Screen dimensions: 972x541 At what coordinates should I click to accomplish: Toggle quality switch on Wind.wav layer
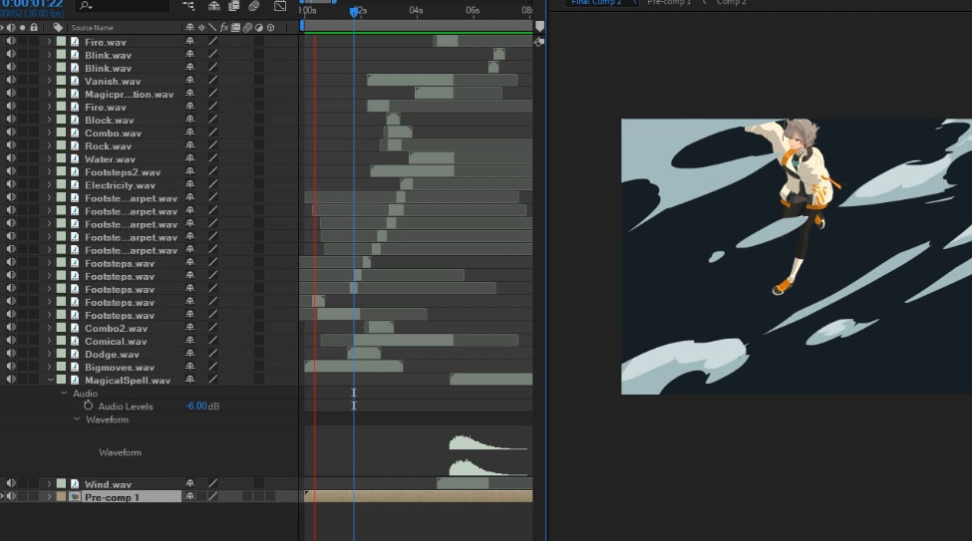tap(212, 483)
